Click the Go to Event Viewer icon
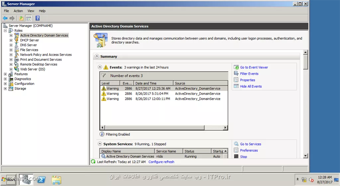 click(236, 67)
